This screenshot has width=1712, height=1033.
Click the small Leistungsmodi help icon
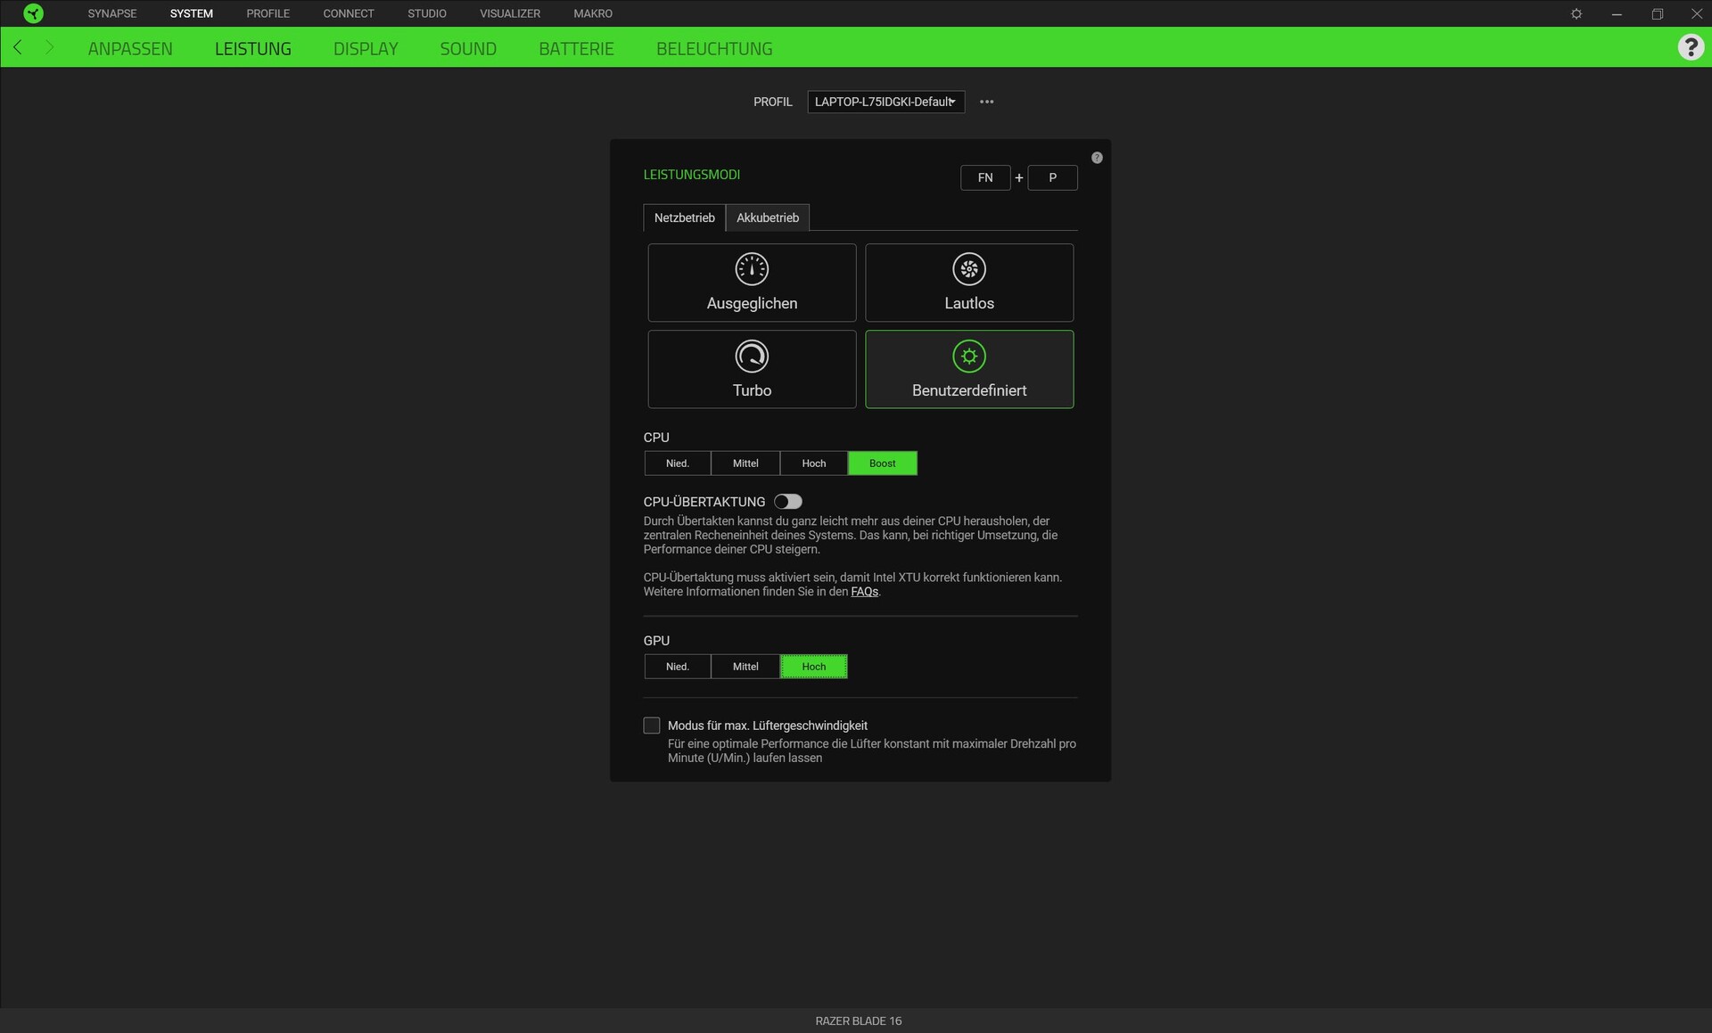1097,158
